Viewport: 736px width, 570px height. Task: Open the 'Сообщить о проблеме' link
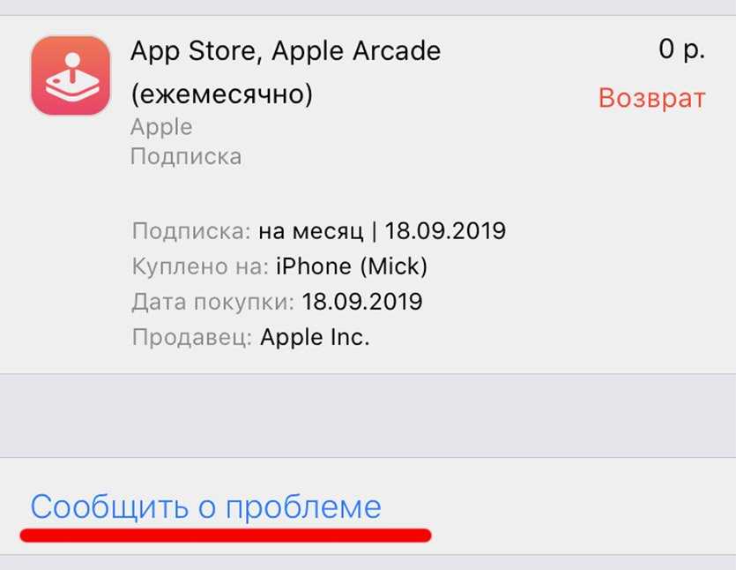point(205,506)
